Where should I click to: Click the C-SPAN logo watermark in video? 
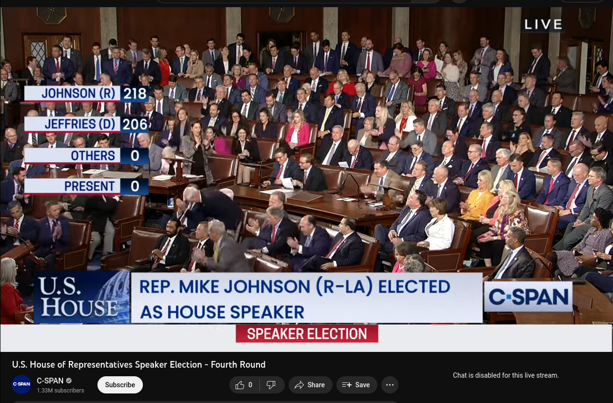528,297
